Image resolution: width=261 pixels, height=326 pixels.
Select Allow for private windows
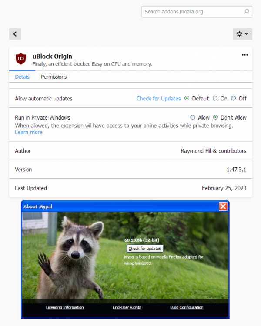193,117
